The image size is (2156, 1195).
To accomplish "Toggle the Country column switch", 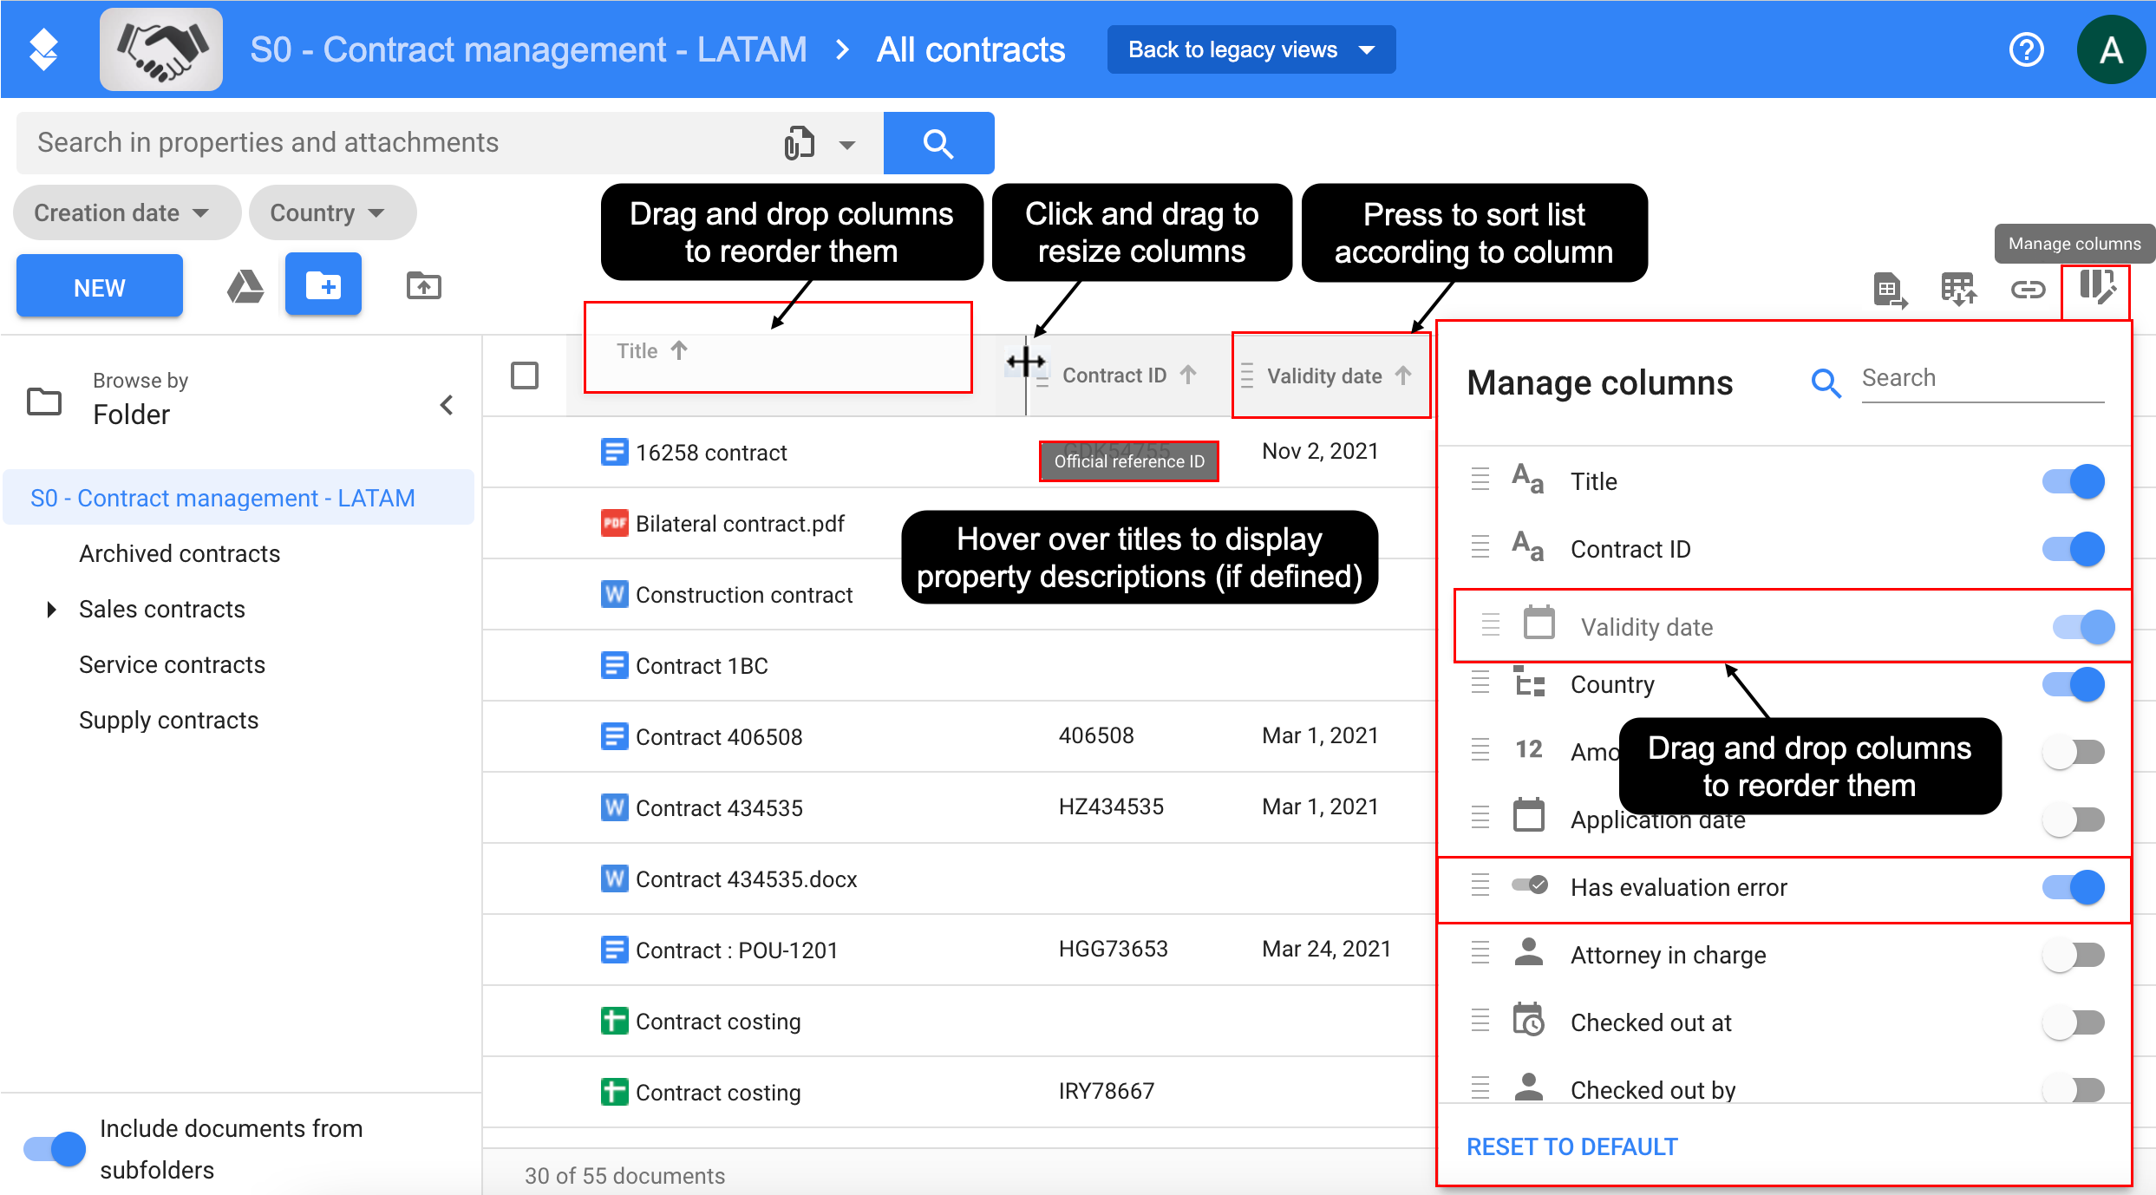I will 2074,684.
